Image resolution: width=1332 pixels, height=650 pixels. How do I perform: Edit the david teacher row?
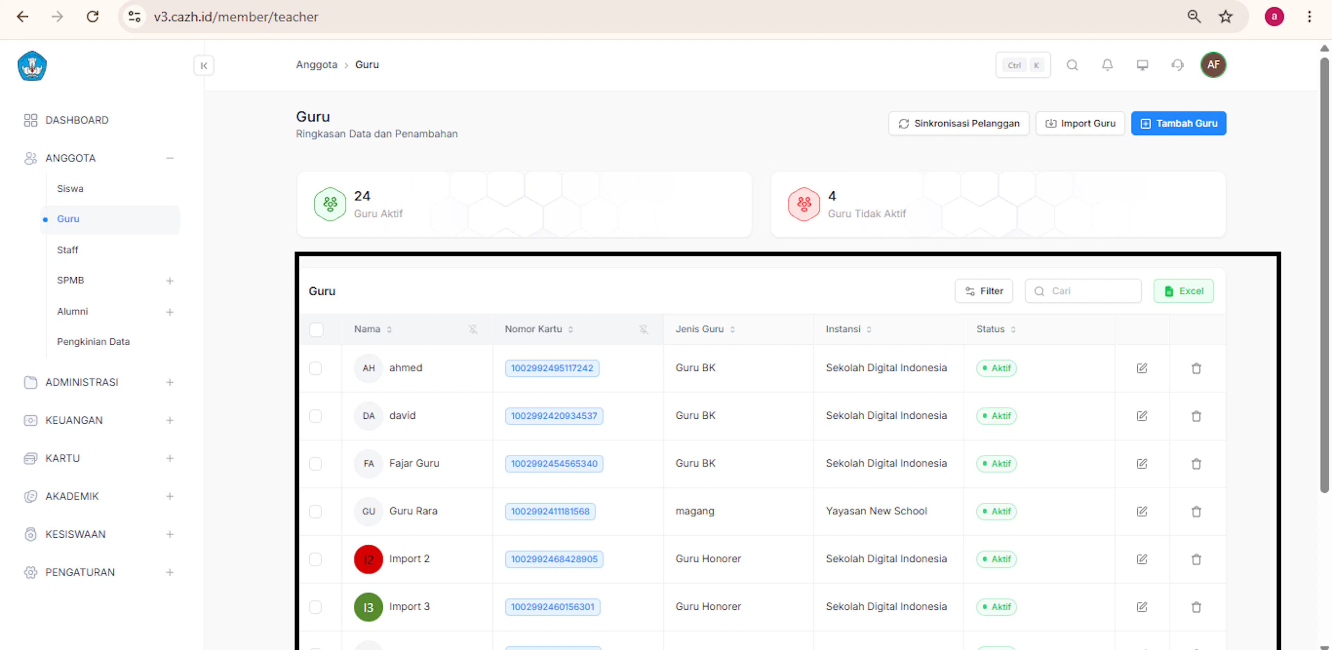pyautogui.click(x=1142, y=416)
